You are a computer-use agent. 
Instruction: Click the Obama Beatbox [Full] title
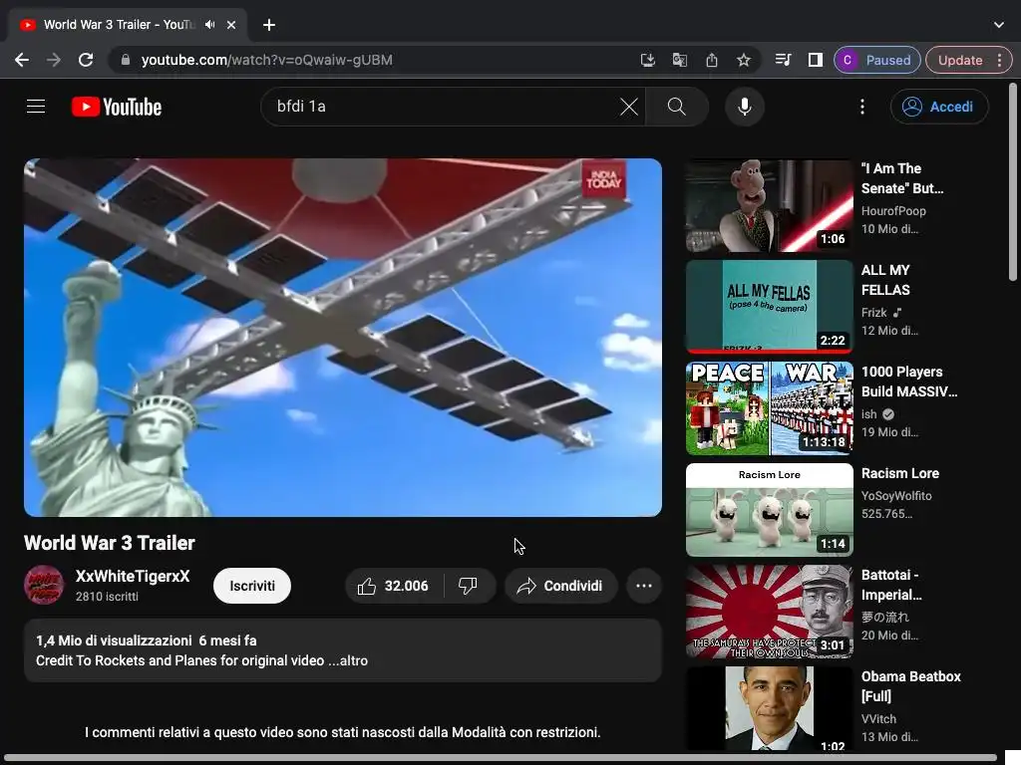pyautogui.click(x=910, y=685)
